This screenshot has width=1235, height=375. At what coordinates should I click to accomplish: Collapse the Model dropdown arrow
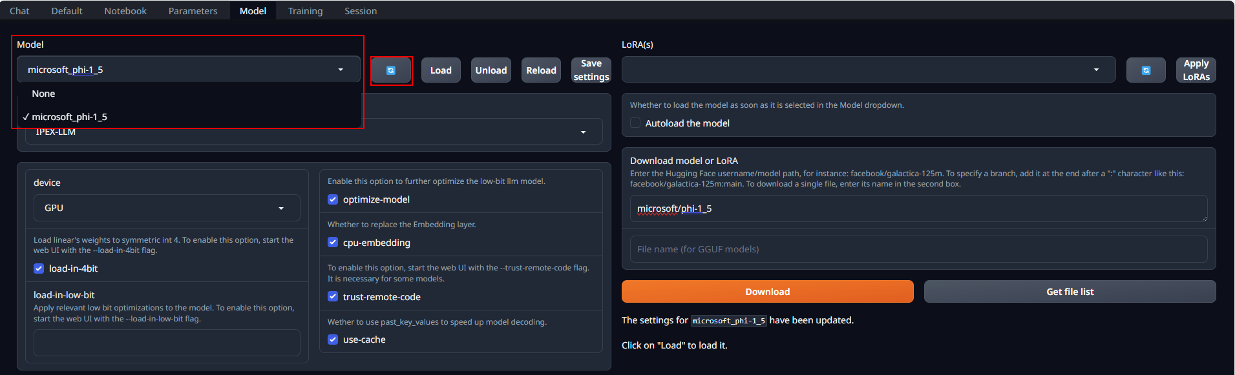pos(341,70)
